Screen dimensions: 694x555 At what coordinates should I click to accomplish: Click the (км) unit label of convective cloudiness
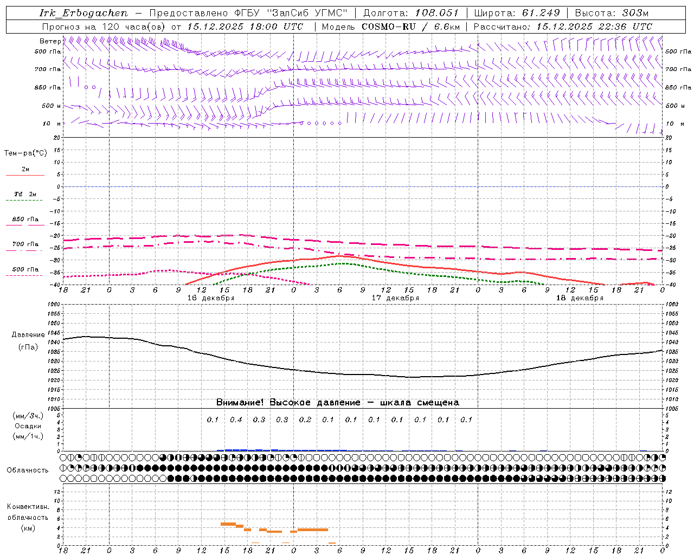[x=28, y=528]
